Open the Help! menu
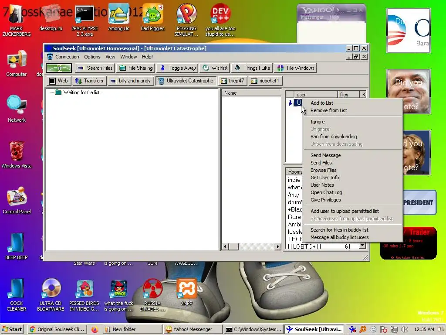The height and width of the screenshot is (335, 446). (x=147, y=57)
